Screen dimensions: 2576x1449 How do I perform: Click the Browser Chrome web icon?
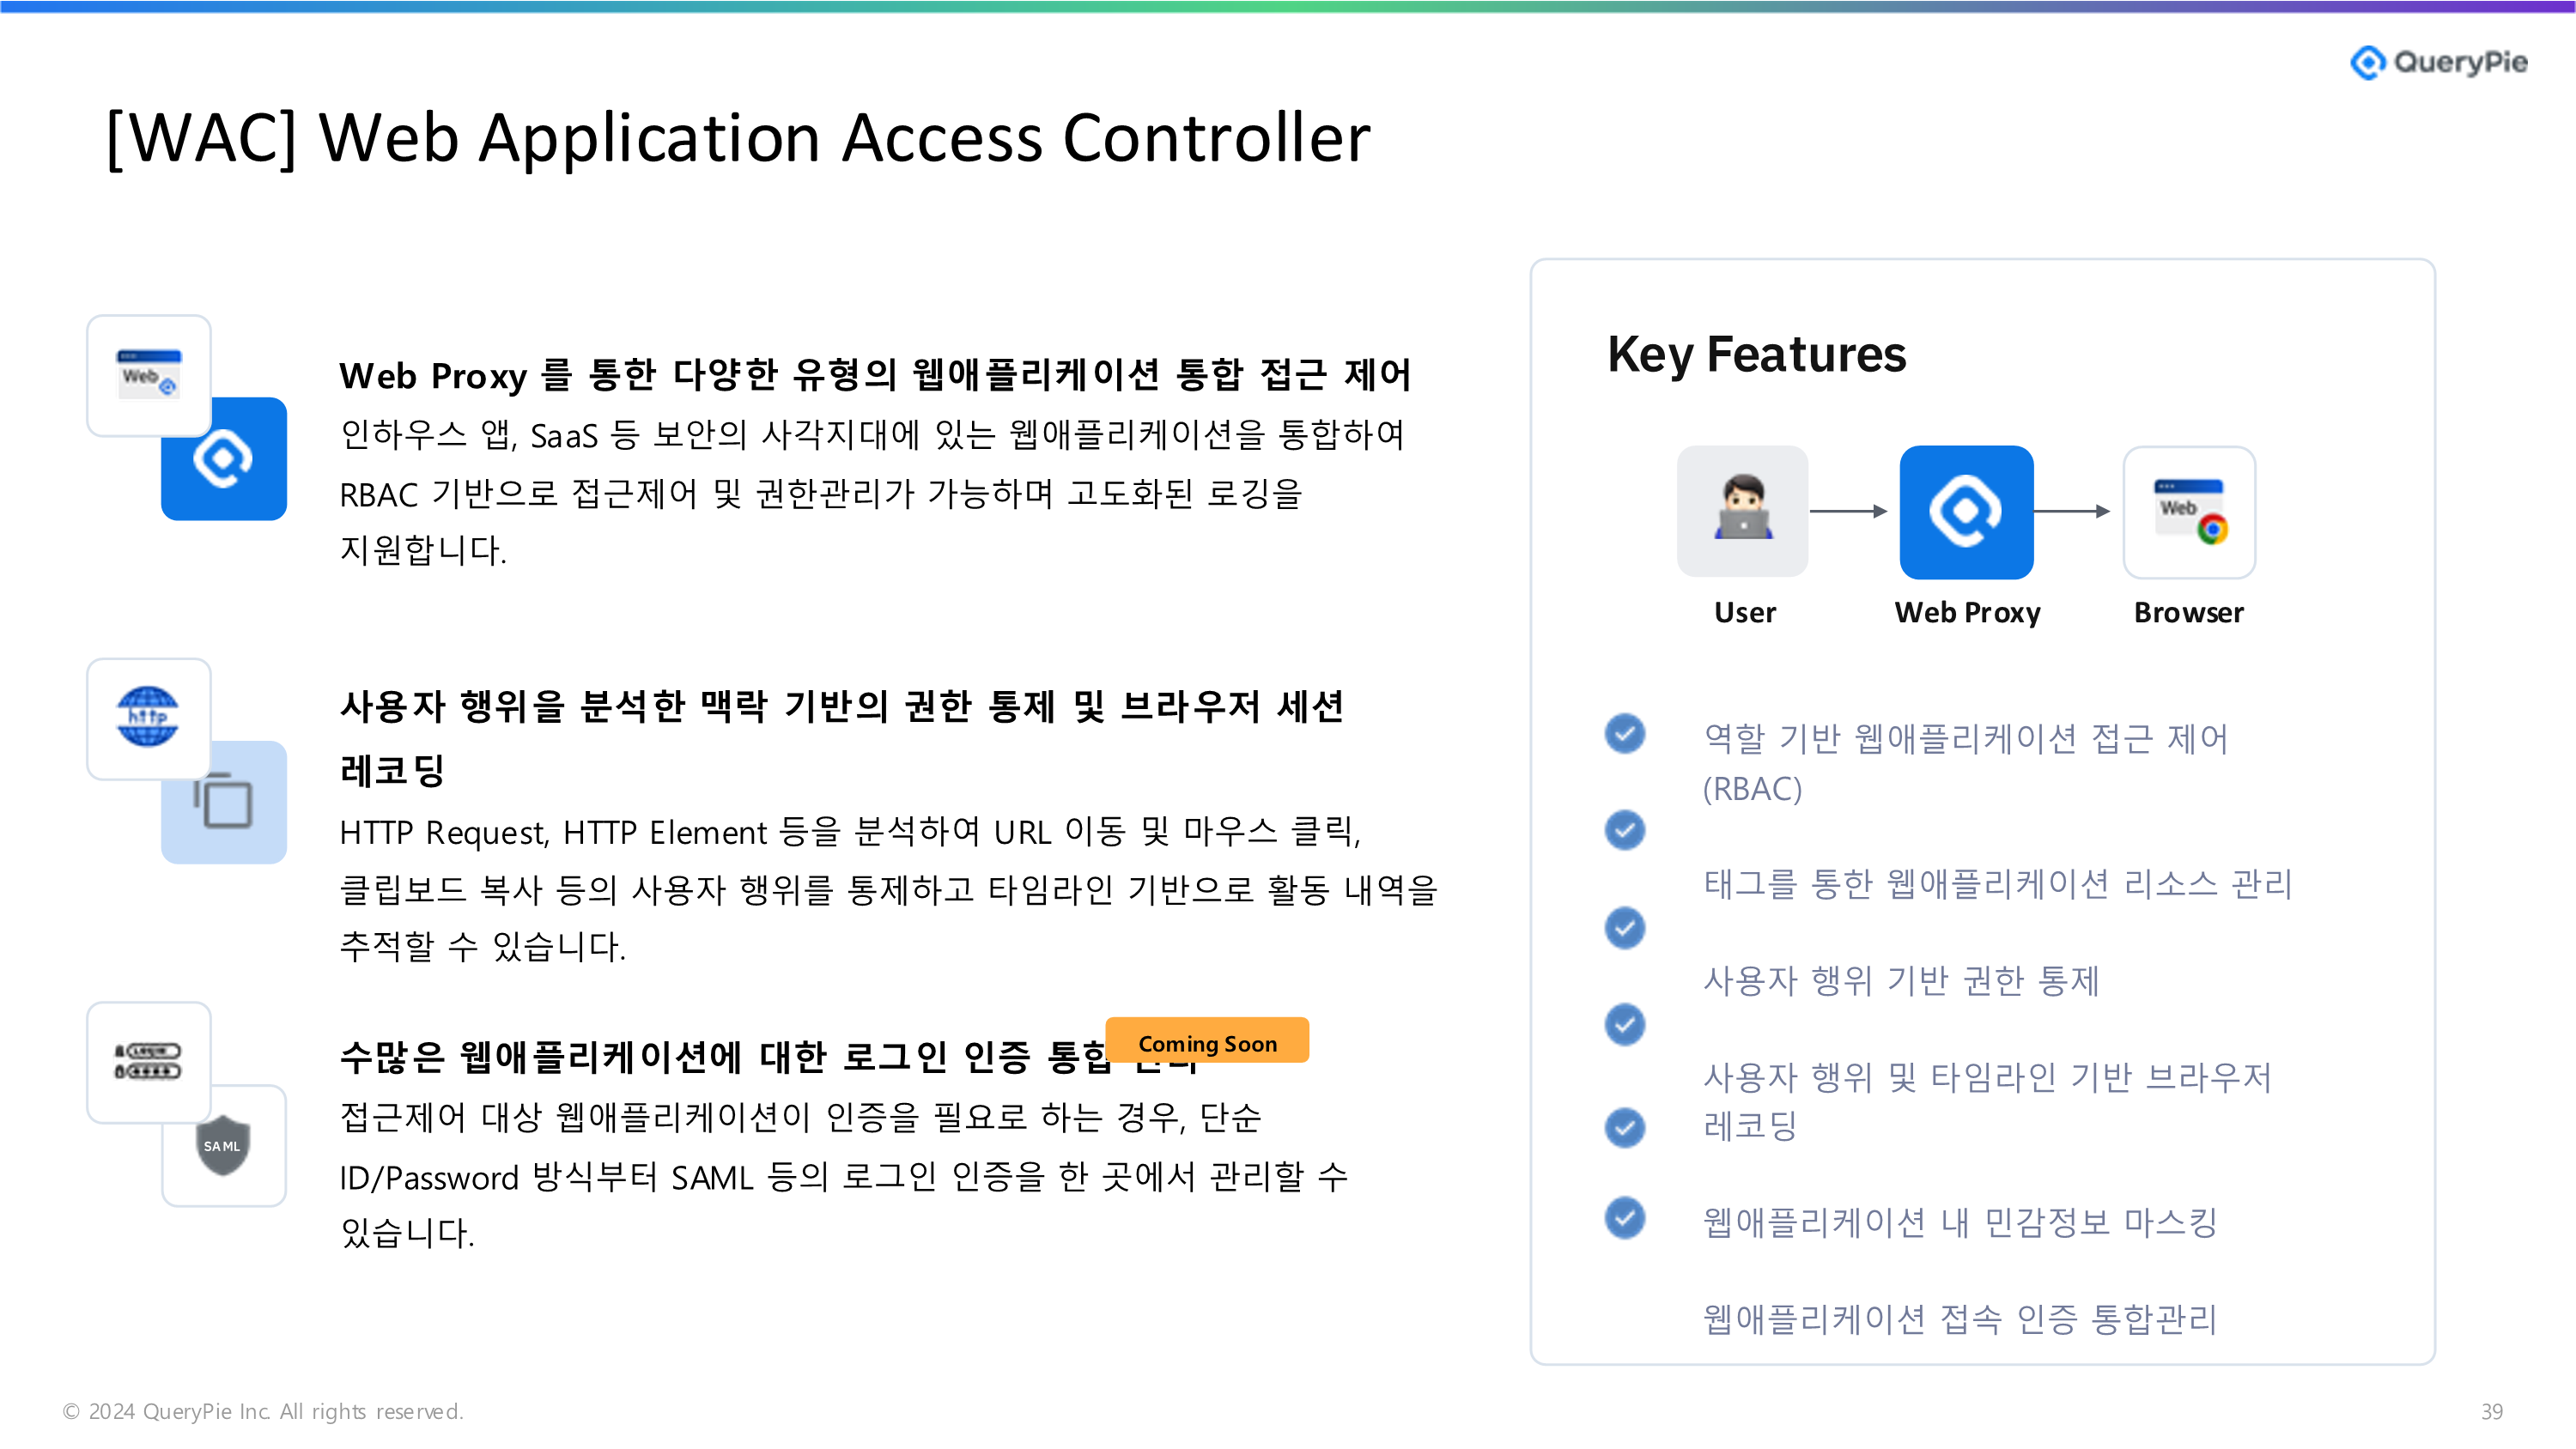(2189, 511)
